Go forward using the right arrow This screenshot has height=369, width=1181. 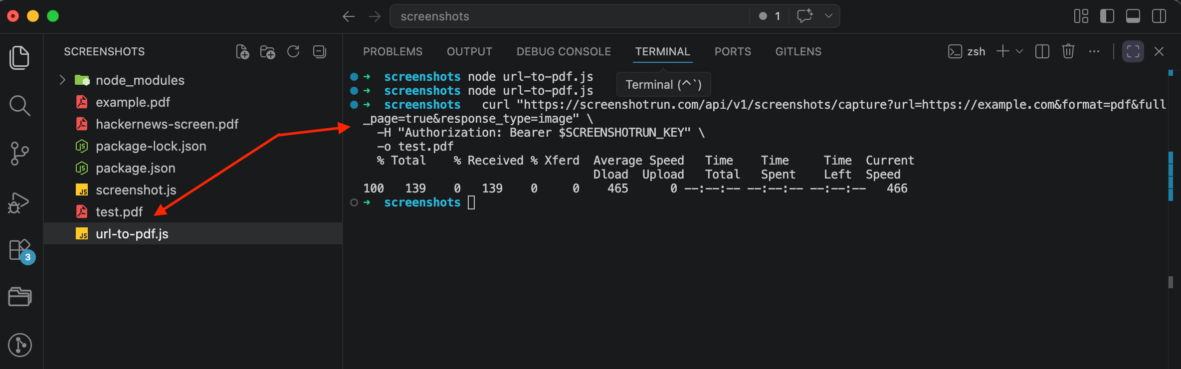pos(375,16)
